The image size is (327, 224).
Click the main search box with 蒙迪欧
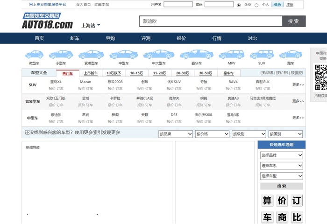click(x=211, y=21)
